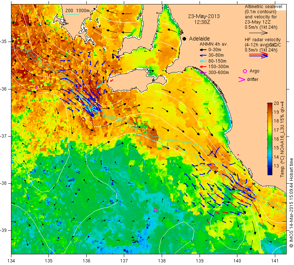The image size is (294, 265).
Task: Click the 30-80m legend label
Action: coord(216,56)
